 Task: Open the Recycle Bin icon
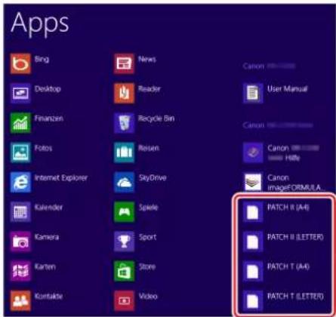click(124, 123)
